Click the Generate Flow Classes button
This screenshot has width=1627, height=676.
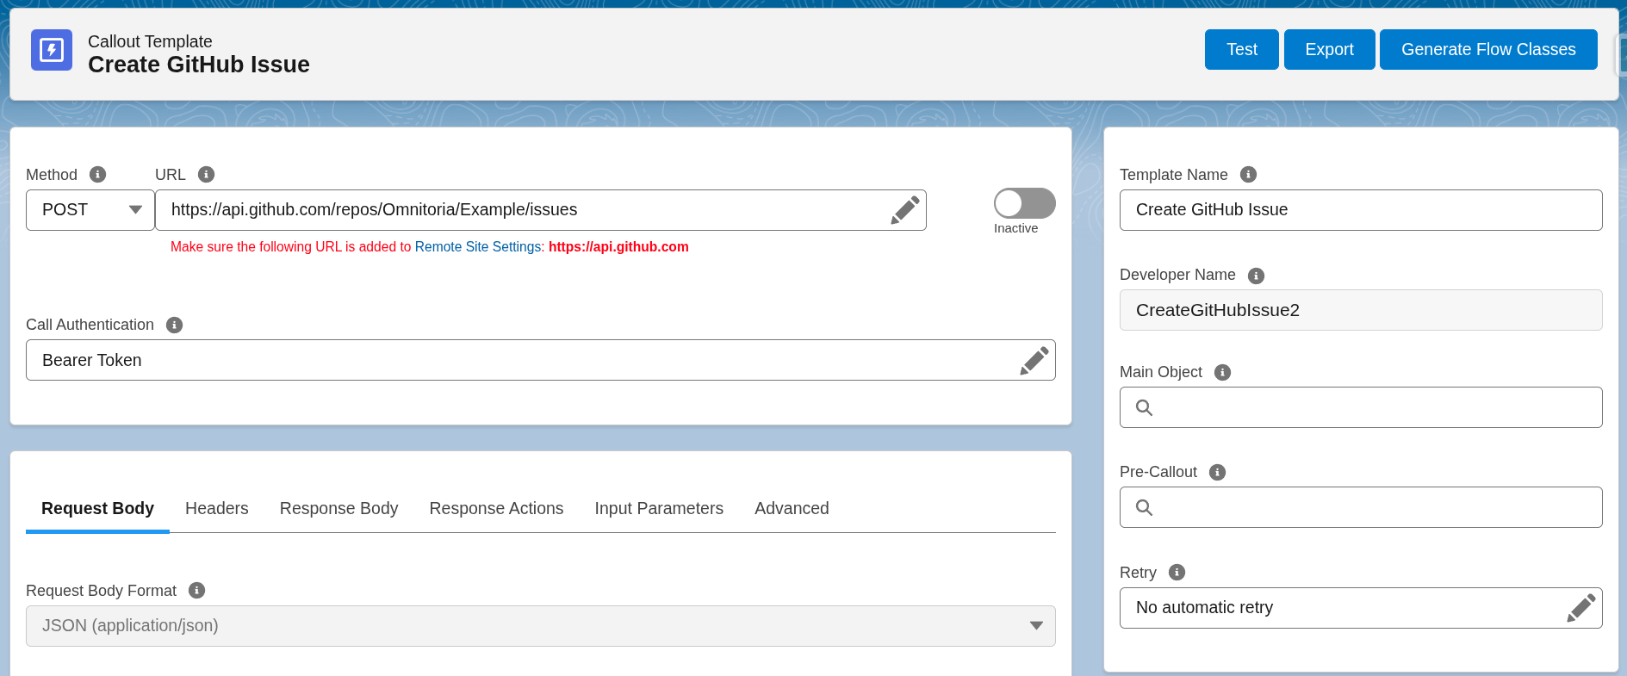point(1487,50)
